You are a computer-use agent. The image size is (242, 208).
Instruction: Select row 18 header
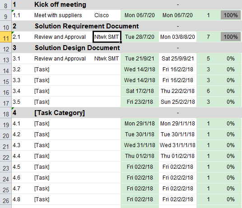point(6,113)
